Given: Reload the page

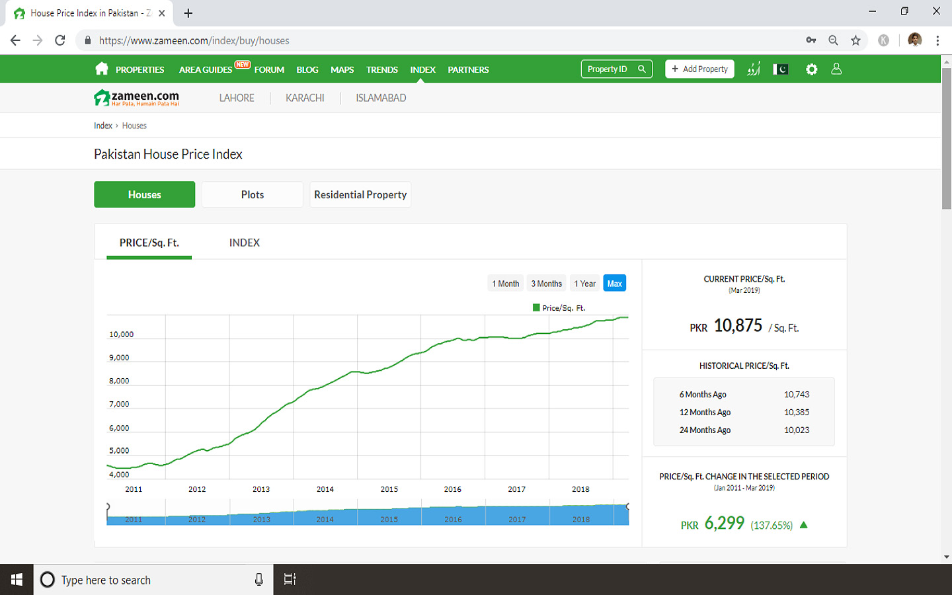Looking at the screenshot, I should 60,40.
